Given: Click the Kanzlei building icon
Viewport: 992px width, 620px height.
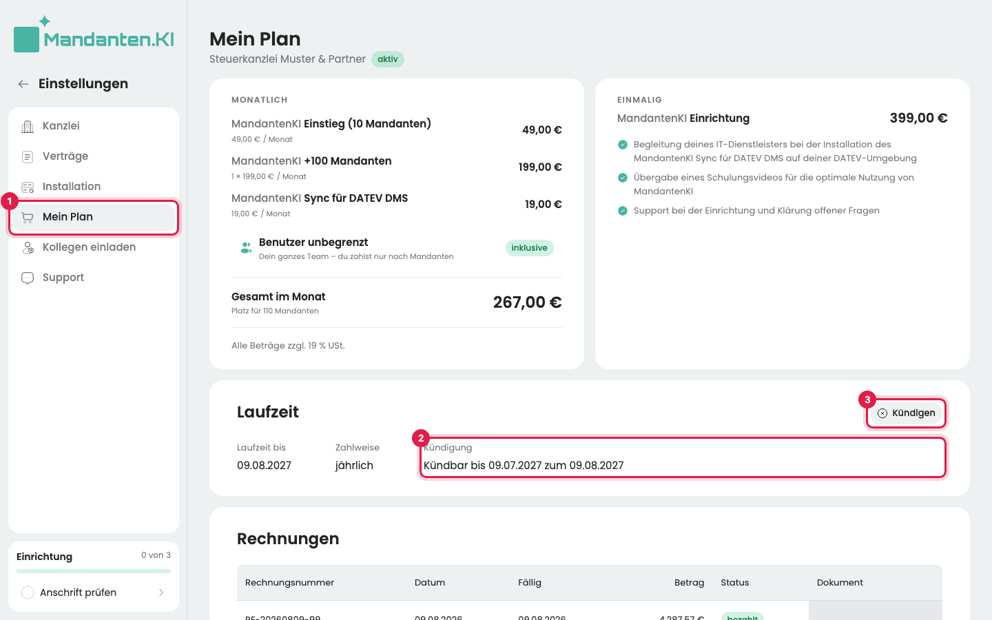Looking at the screenshot, I should pos(28,126).
